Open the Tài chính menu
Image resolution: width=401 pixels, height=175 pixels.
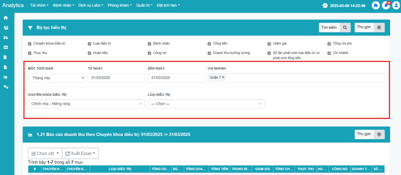pyautogui.click(x=39, y=6)
